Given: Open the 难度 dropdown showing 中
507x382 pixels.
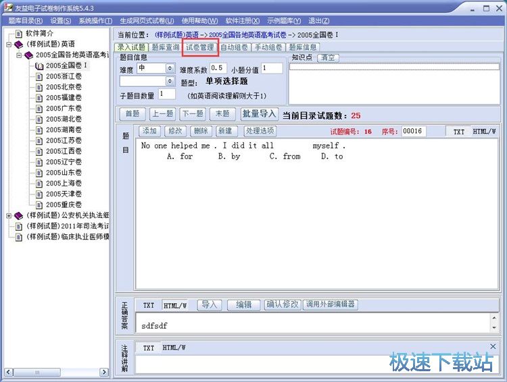Looking at the screenshot, I should [170, 68].
